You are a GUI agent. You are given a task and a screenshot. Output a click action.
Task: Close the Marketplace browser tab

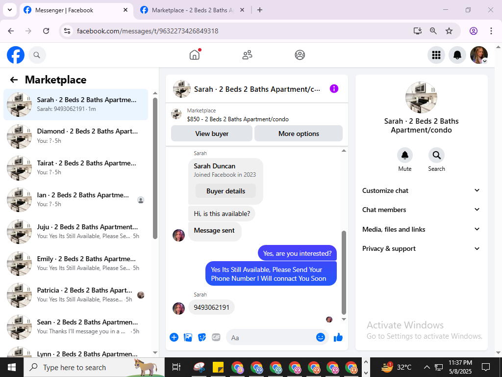242,10
